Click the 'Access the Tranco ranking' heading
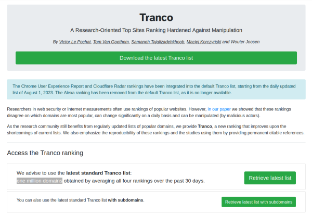This screenshot has height=214, width=312. (45, 153)
